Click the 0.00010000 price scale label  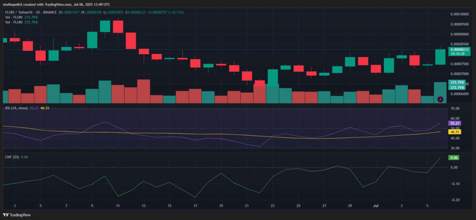[x=459, y=14]
